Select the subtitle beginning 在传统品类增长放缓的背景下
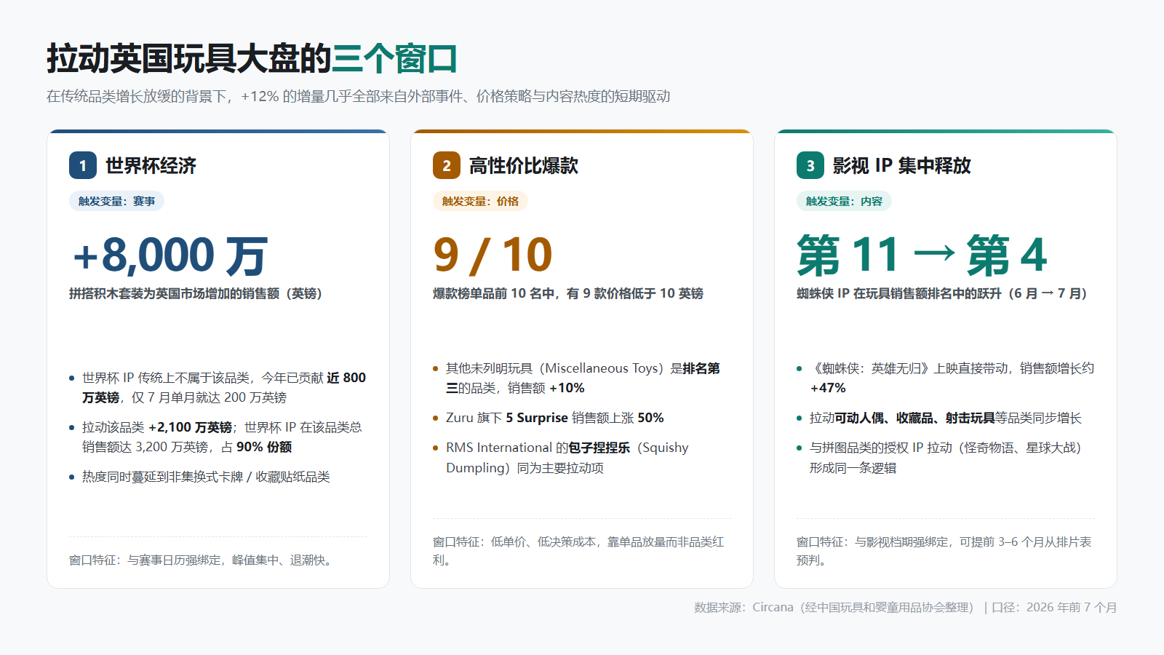The height and width of the screenshot is (655, 1164). pyautogui.click(x=358, y=96)
